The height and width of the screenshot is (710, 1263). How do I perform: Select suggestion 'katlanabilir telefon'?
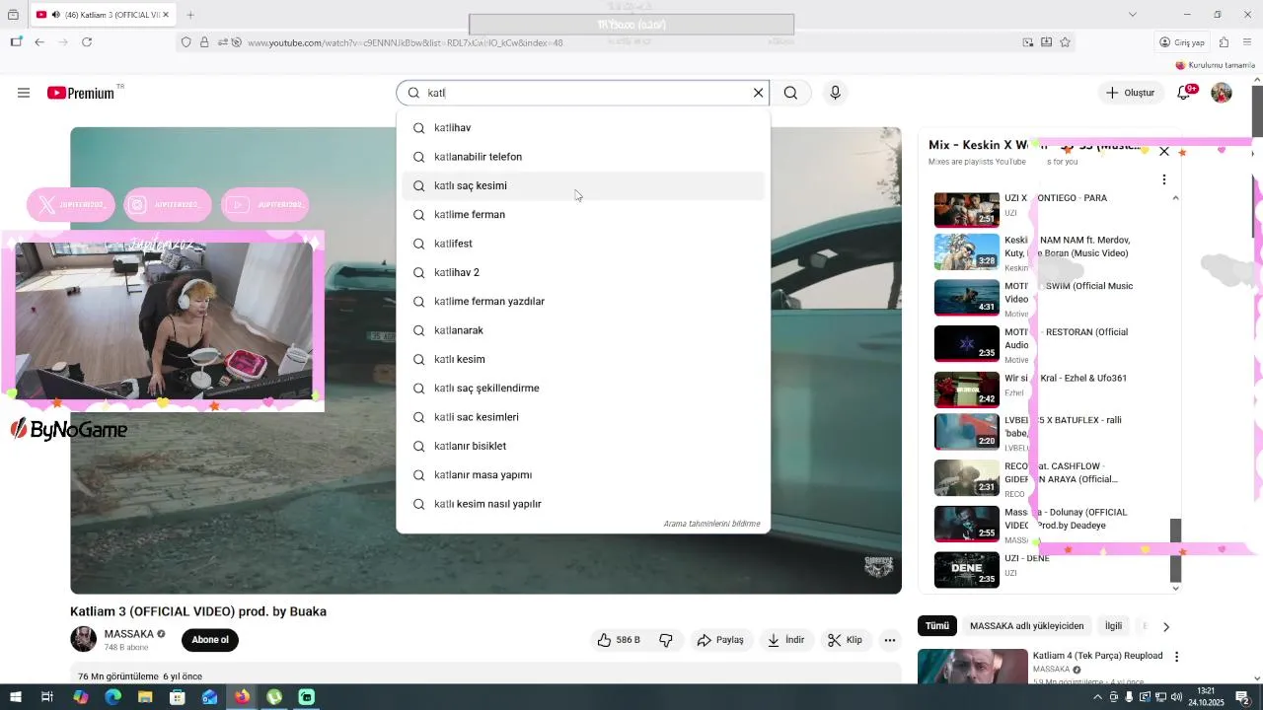pos(583,157)
